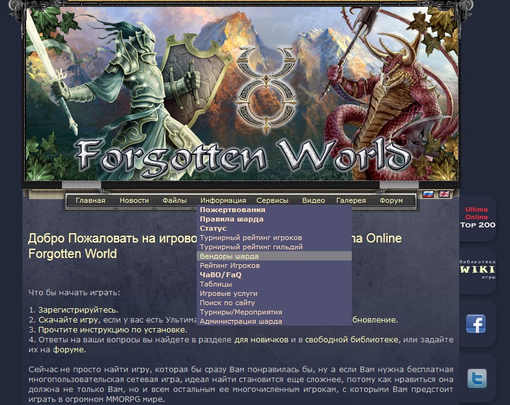Expand the Информация menu
This screenshot has height=405, width=510.
pos(223,200)
